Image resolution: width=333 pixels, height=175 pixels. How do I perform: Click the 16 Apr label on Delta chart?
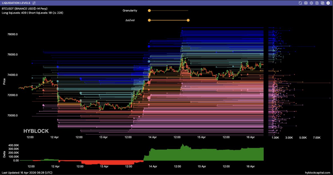point(251,166)
